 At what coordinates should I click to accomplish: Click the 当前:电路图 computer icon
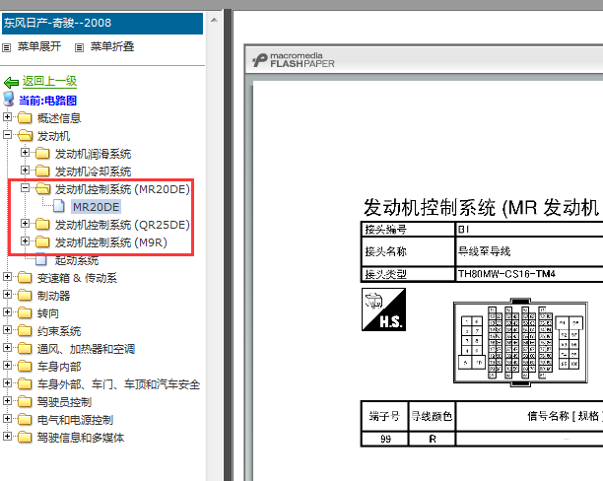click(x=9, y=100)
